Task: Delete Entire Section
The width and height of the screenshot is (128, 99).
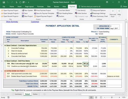Action: tap(81, 13)
